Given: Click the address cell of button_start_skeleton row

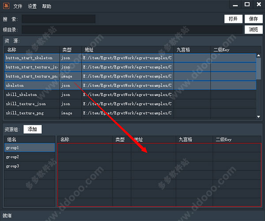Looking at the screenshot, I should point(128,58).
